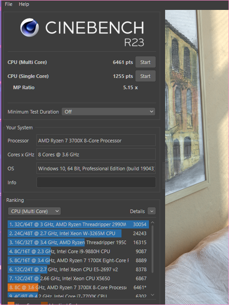229x305 pixels.
Task: Click the ranking list scrollbar thumb
Action: (153, 249)
